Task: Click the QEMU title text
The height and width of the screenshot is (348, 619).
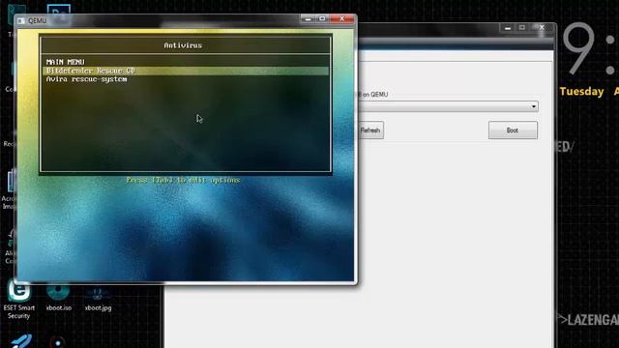Action: (x=37, y=20)
